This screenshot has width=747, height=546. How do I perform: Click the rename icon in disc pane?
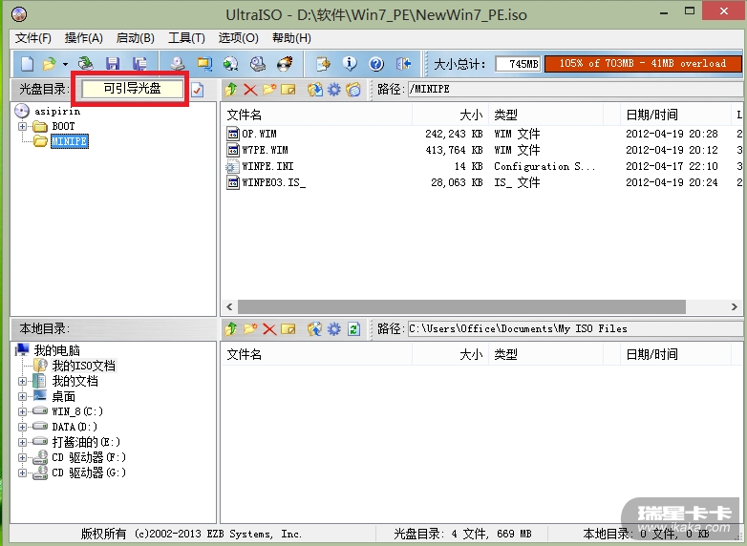click(288, 89)
